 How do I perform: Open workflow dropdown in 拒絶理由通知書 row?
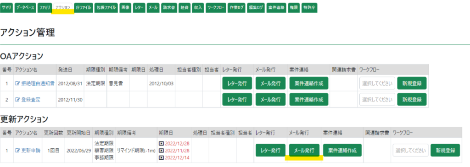click(x=377, y=83)
